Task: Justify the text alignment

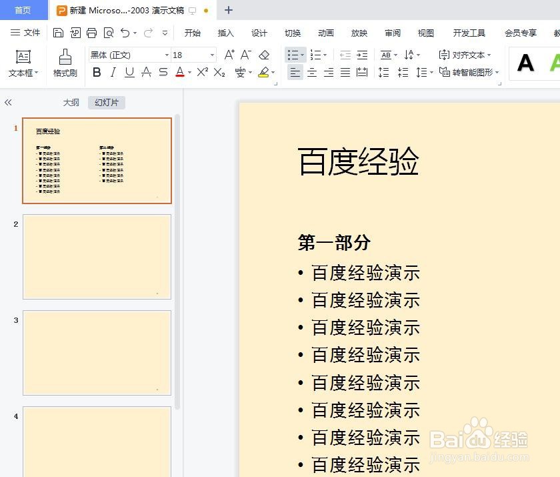Action: click(x=345, y=73)
